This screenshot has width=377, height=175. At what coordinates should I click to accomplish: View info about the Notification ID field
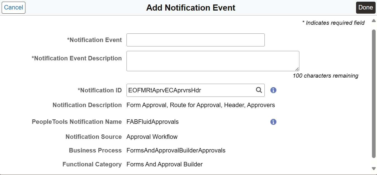[273, 90]
